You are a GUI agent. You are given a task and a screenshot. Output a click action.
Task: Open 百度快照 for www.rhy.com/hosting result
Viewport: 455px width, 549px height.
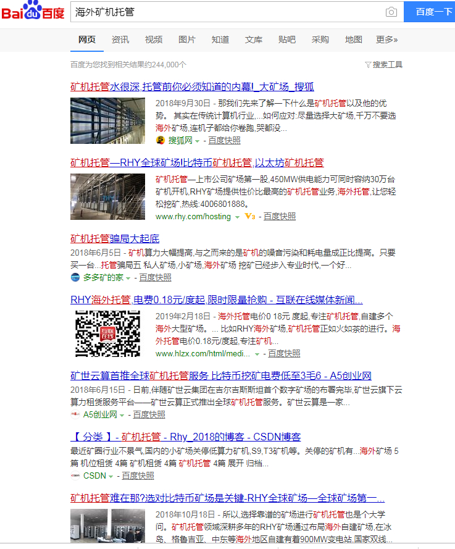(280, 216)
